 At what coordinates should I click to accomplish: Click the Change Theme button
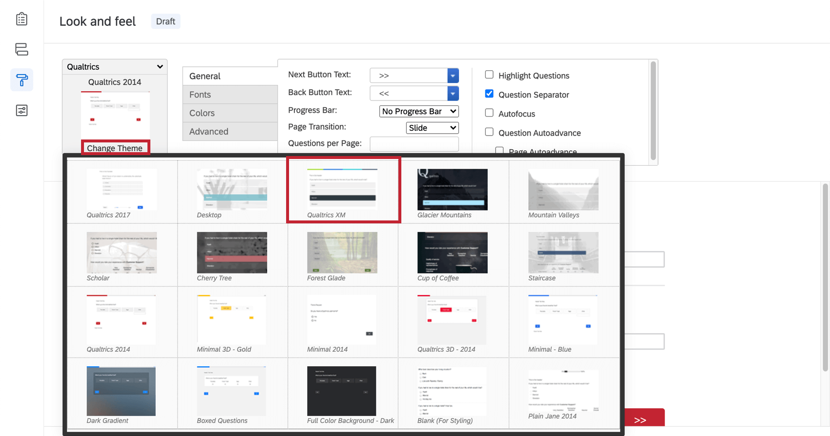coord(115,148)
